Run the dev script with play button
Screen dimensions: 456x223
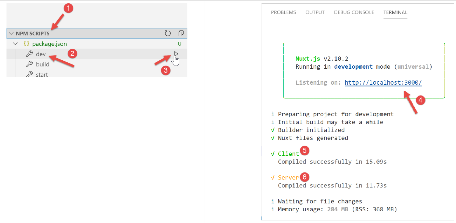(176, 54)
